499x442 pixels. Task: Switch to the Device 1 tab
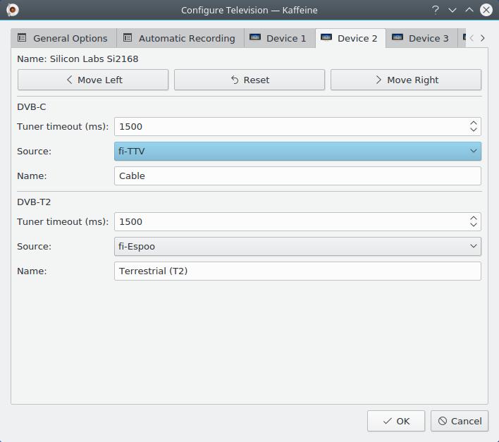point(280,38)
